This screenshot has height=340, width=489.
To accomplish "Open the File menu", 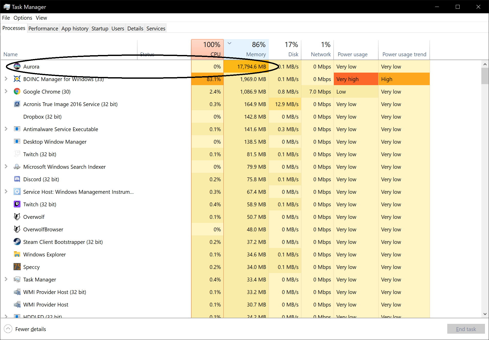I will click(6, 18).
